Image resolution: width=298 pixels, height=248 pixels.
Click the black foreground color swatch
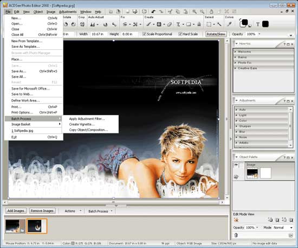244,23
